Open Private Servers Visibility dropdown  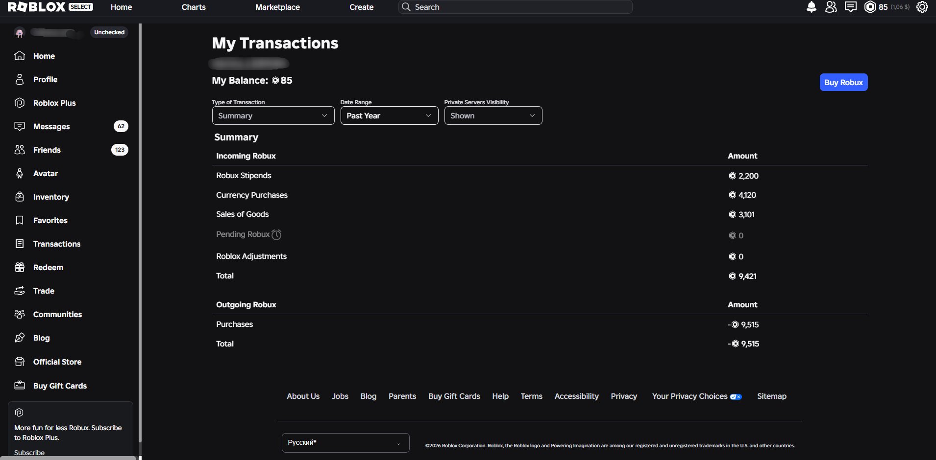coord(493,115)
